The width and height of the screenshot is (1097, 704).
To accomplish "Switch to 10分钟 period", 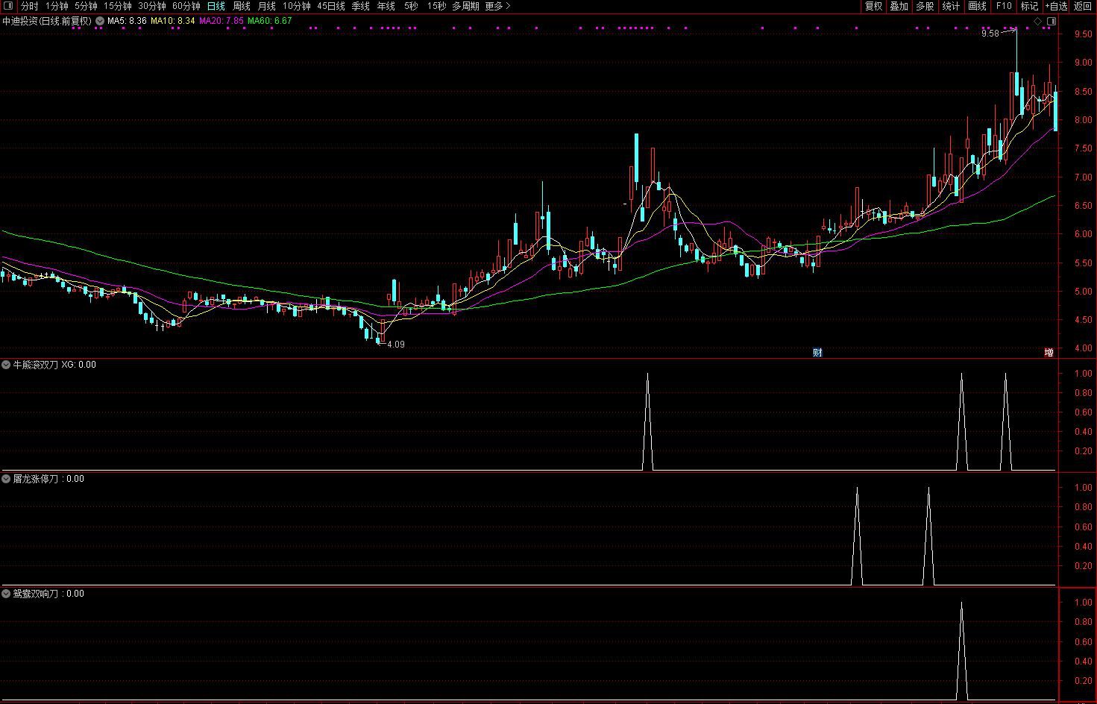I will pos(297,6).
